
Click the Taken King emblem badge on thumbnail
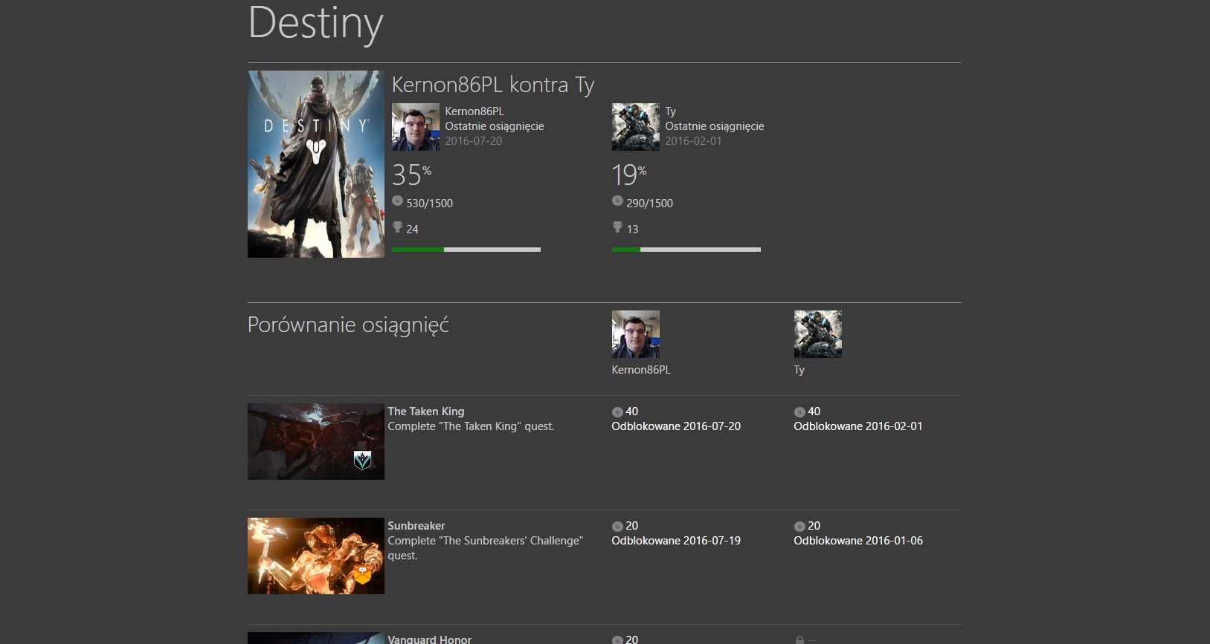[x=362, y=461]
